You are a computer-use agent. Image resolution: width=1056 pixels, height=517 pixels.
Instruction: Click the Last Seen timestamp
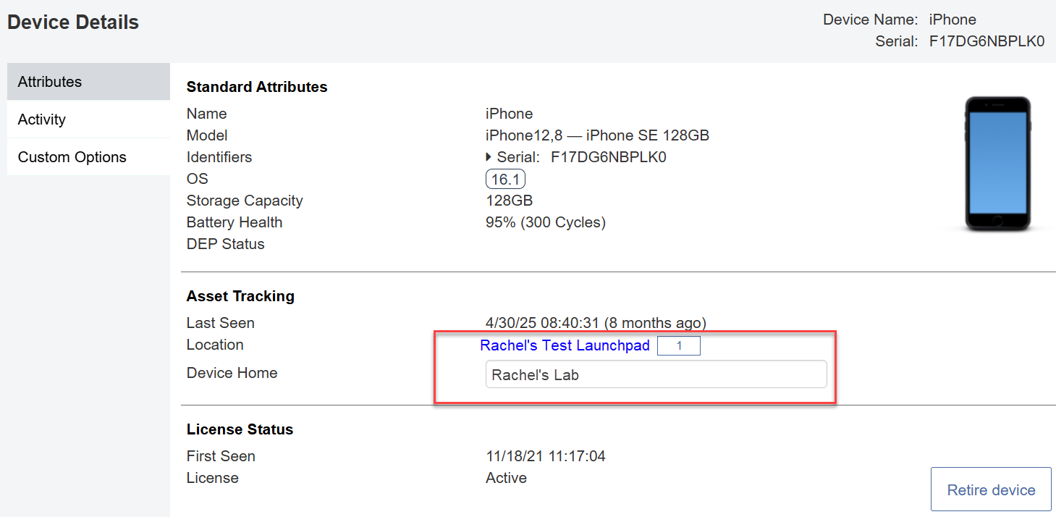click(596, 323)
